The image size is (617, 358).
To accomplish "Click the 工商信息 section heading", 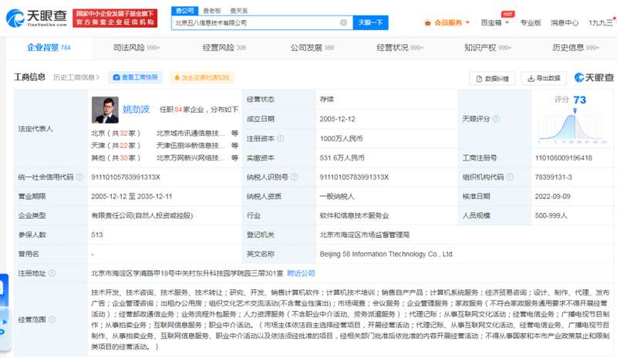I will [29, 77].
